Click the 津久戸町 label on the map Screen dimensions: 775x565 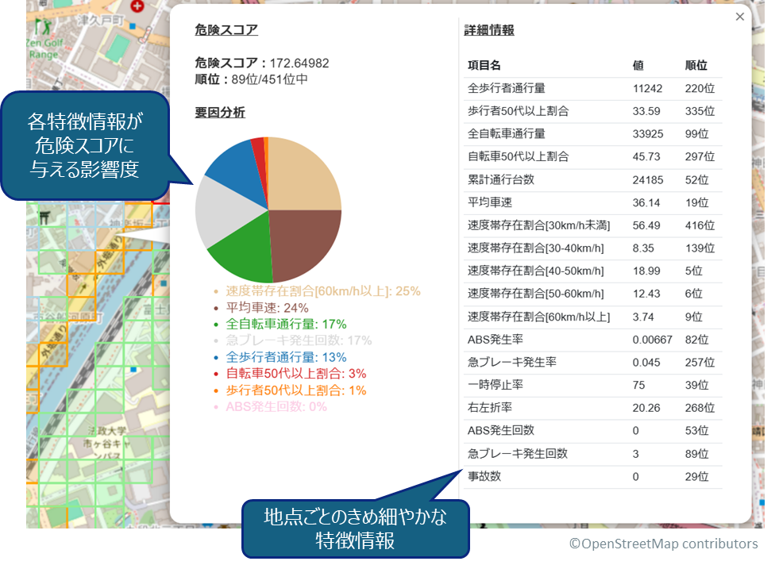coord(100,20)
